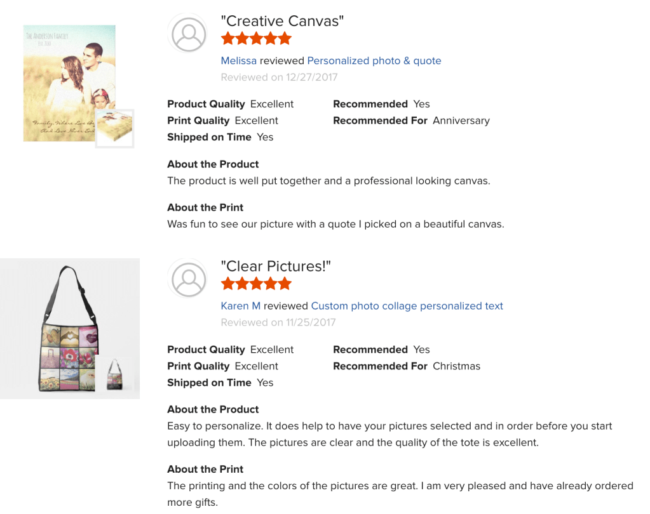
Task: Click the small canvas corner inset image
Action: 114,129
